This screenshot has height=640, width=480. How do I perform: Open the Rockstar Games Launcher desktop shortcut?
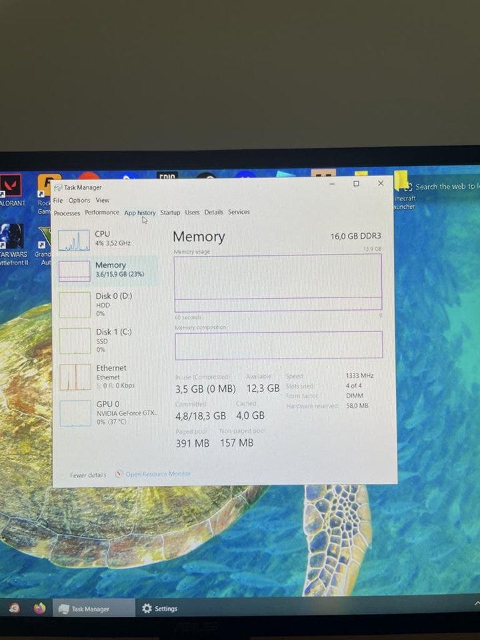pyautogui.click(x=44, y=194)
